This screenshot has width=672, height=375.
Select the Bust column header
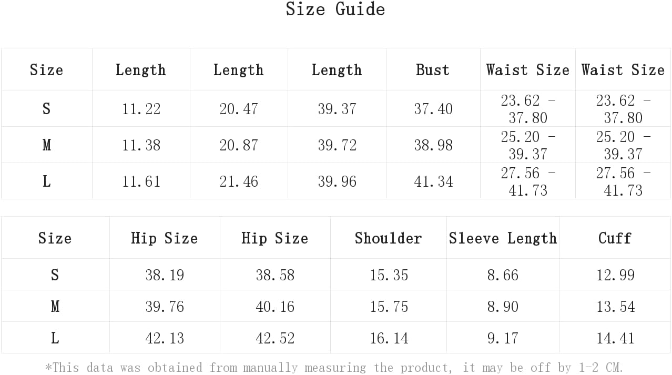click(433, 70)
